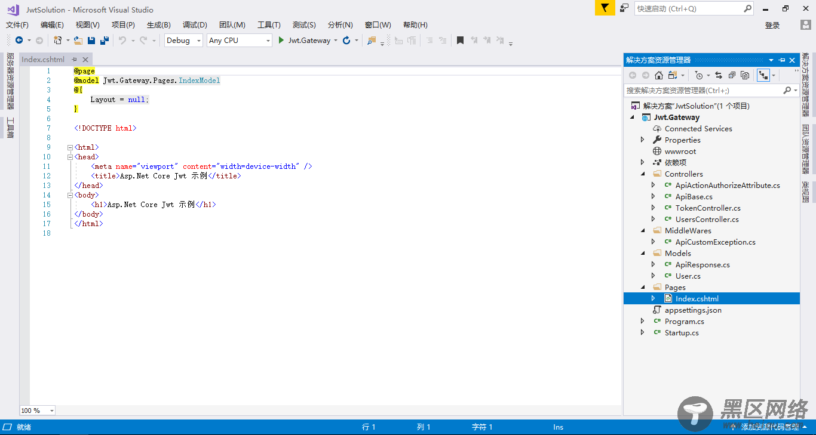Toggle Preview Selected Items button in Solution Explorer

763,75
